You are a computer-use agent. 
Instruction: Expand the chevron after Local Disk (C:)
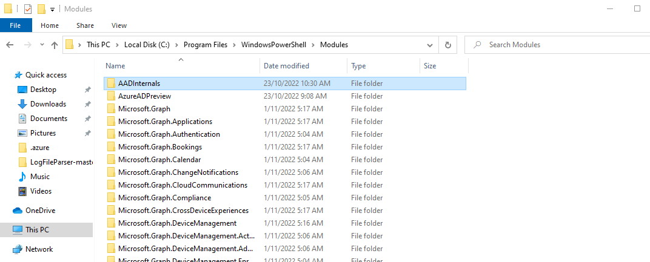(x=176, y=45)
